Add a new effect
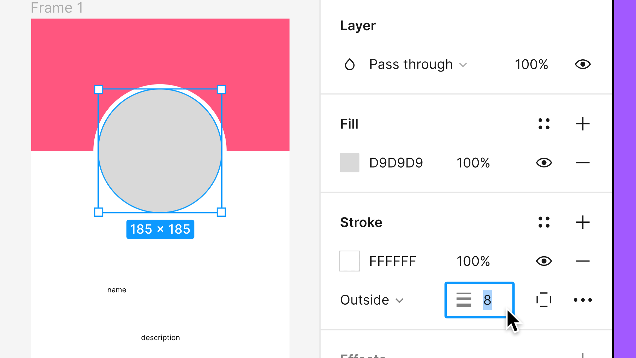Viewport: 636px width, 358px height. point(583,355)
